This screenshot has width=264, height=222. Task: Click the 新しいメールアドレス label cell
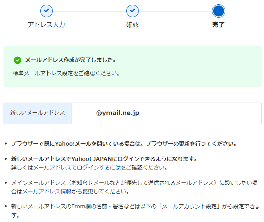(38, 113)
